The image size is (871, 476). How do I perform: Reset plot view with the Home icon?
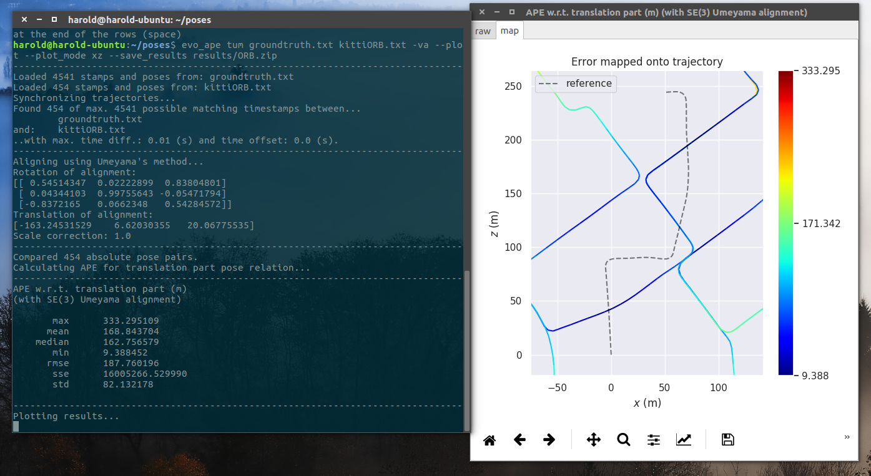click(490, 439)
